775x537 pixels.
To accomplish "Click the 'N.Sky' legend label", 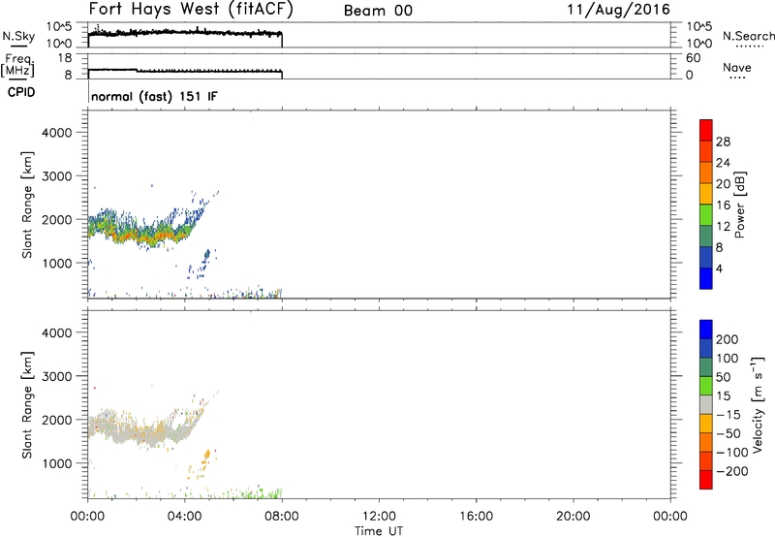I will (x=18, y=36).
